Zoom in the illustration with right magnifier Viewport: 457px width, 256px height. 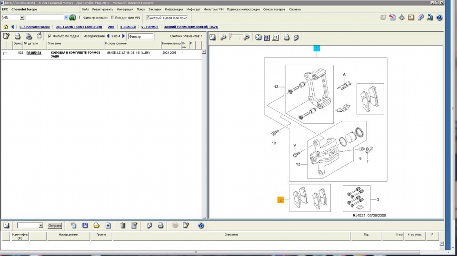[247, 37]
